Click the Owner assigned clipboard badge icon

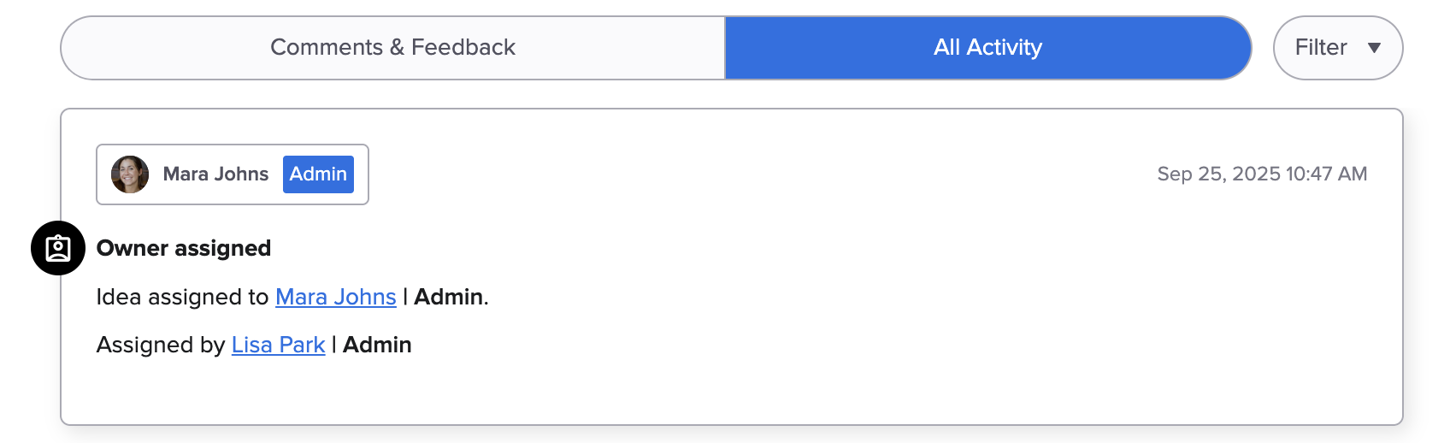(58, 248)
